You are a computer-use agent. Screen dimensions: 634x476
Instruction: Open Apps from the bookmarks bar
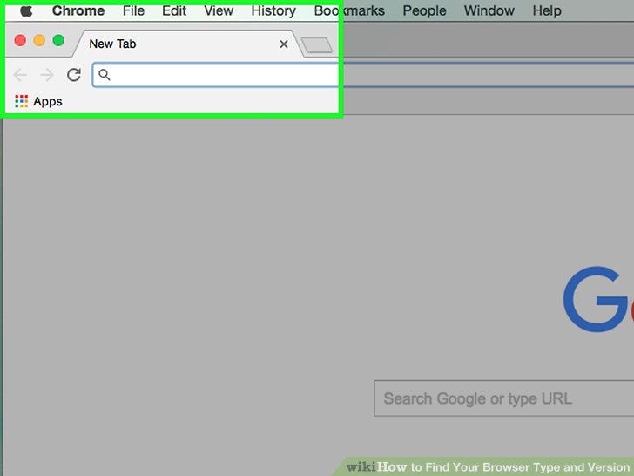pos(38,101)
